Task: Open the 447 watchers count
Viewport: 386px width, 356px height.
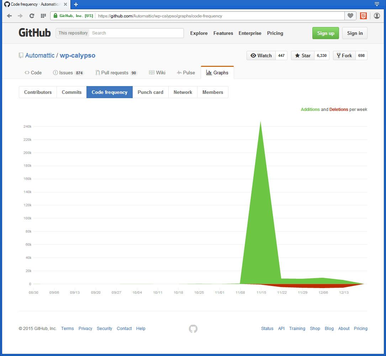Action: 281,55
